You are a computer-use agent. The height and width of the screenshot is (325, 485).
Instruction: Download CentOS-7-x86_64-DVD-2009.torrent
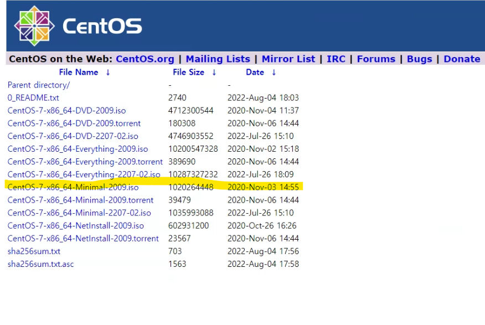(74, 123)
